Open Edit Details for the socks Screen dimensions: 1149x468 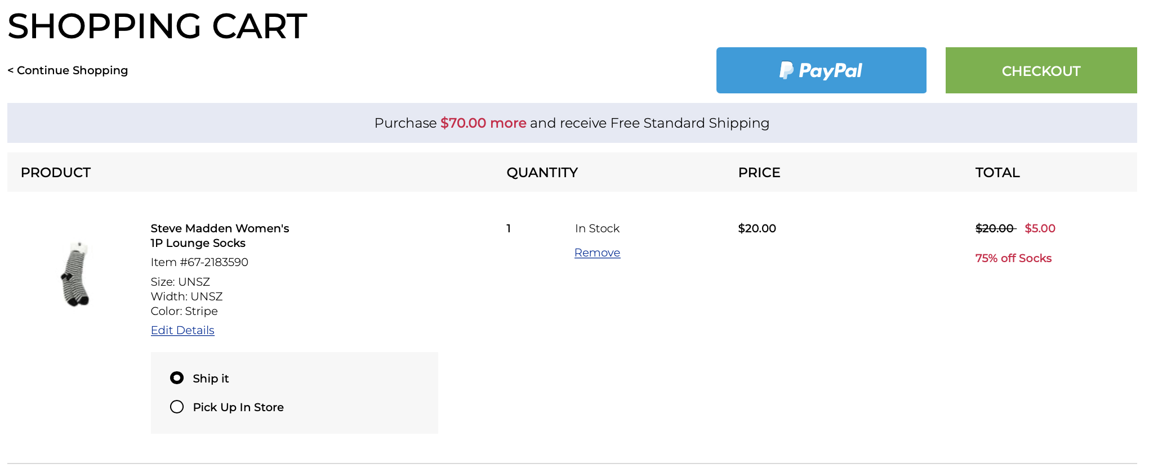click(x=182, y=330)
